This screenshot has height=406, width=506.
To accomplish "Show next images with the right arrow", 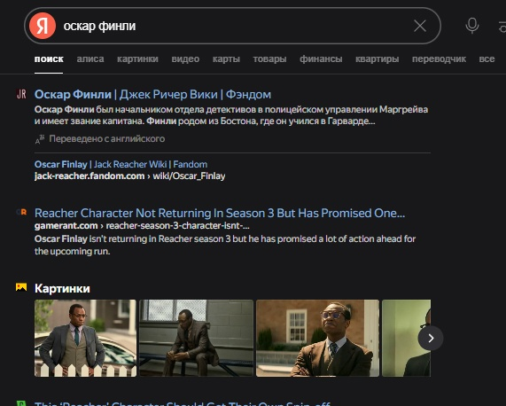I will (431, 338).
